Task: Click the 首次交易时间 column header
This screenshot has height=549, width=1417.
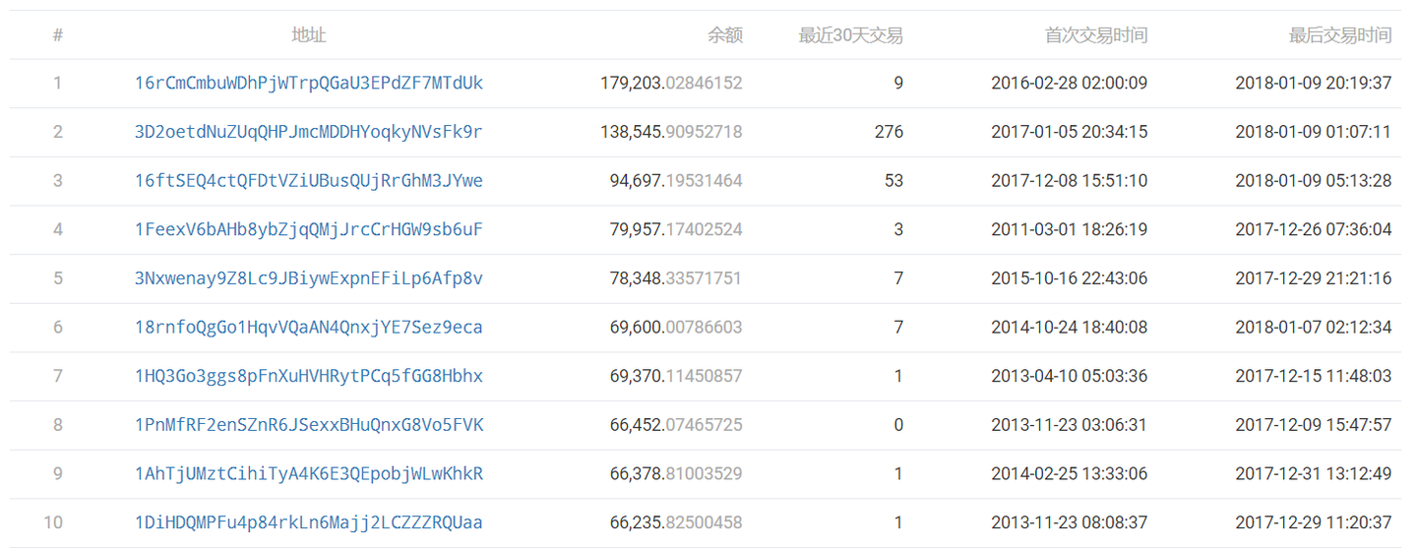Action: [x=1096, y=35]
